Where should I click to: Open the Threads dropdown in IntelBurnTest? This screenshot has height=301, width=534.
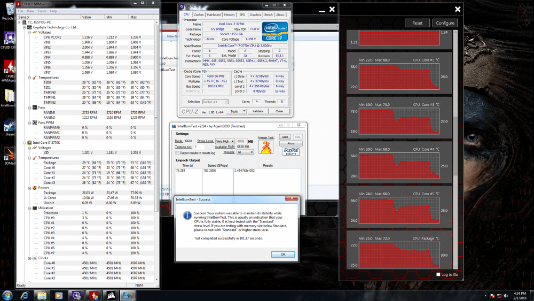(245, 152)
